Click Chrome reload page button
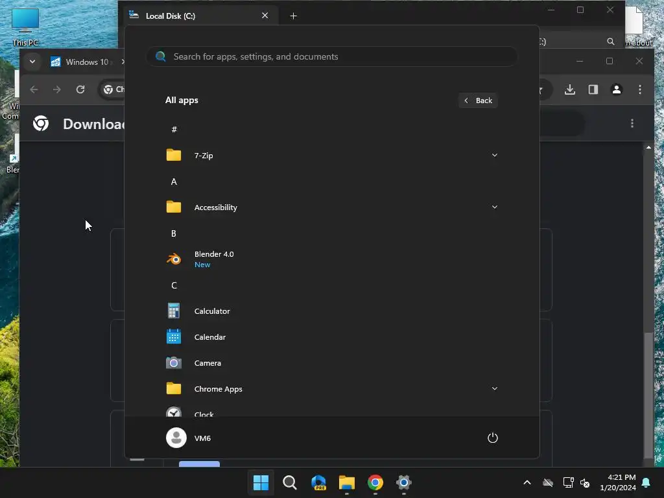The height and width of the screenshot is (498, 664). tap(80, 89)
